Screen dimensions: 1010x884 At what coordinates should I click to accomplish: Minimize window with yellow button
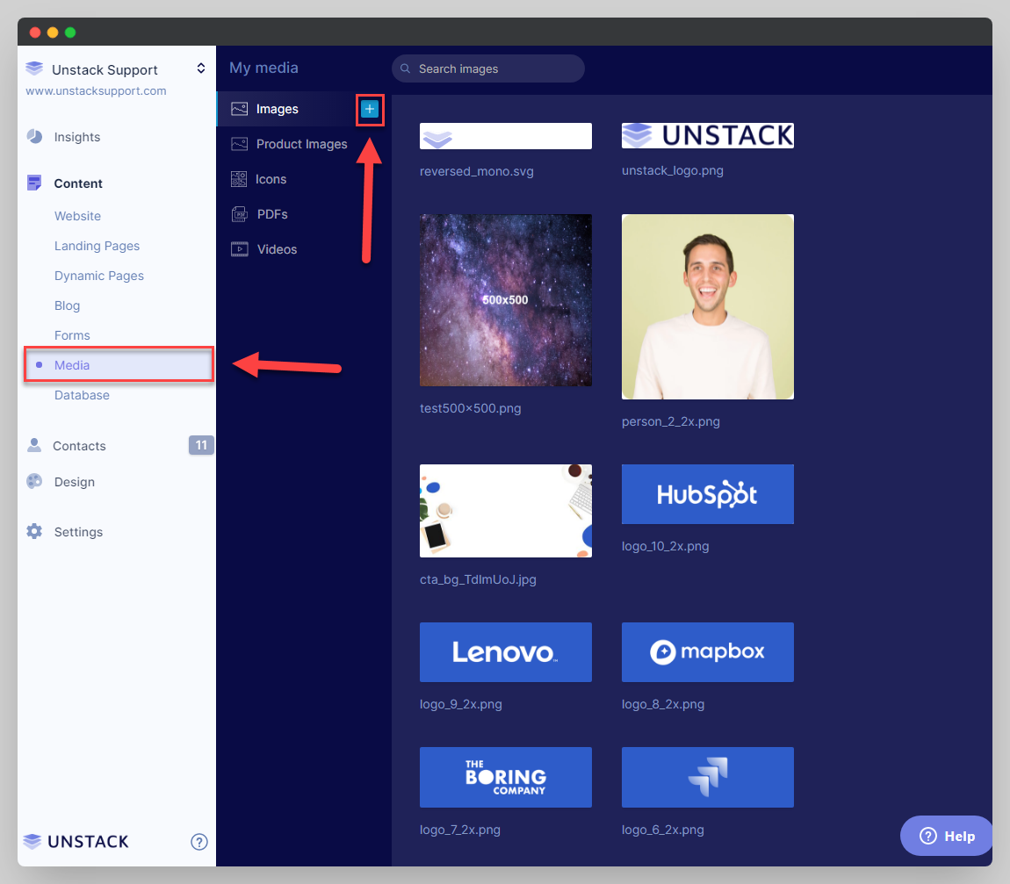coord(53,32)
